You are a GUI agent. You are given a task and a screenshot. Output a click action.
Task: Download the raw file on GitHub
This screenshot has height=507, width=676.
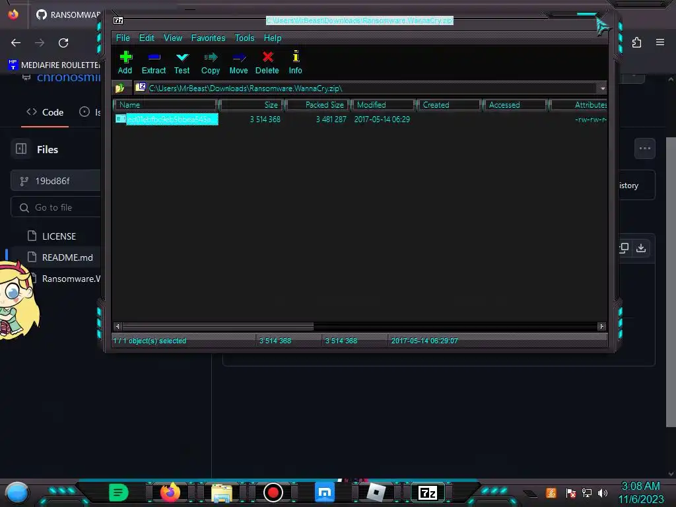coord(641,248)
